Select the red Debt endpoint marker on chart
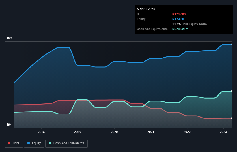Viewport: 237px width, 152px height. [x=232, y=118]
